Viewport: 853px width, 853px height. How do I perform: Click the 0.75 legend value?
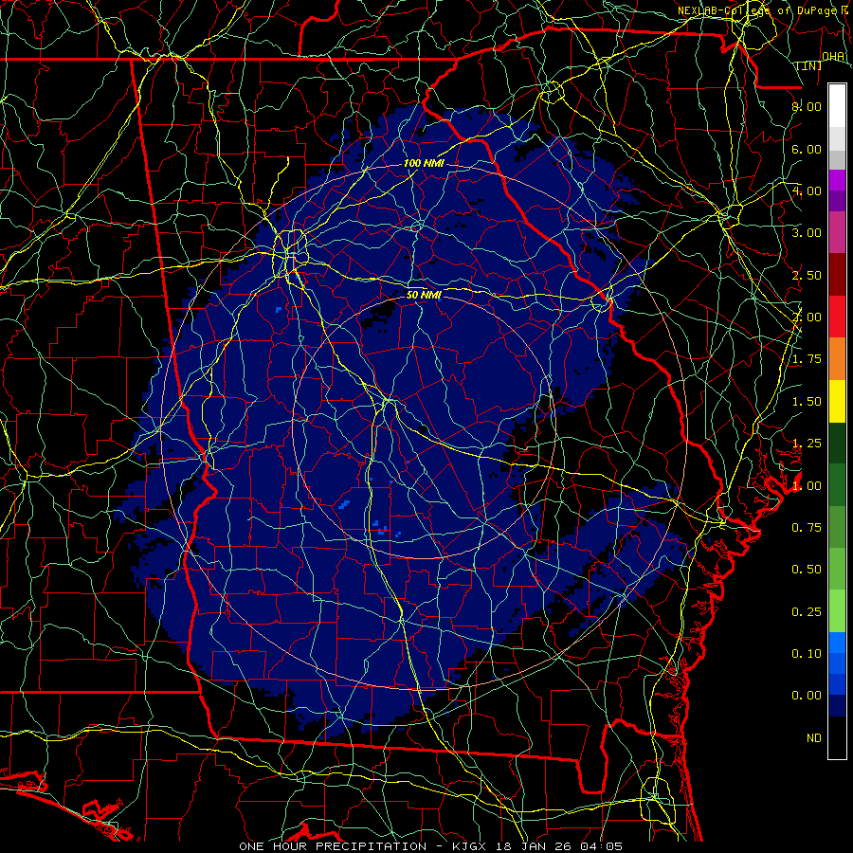(x=807, y=528)
